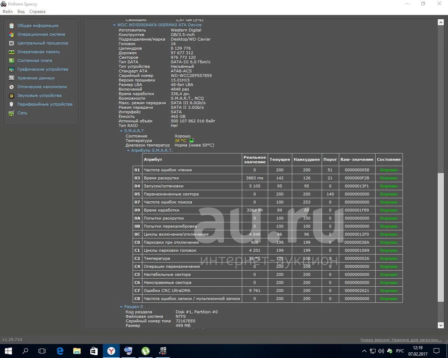Screen dimensions: 448x358
Task: Open the Файл menu
Action: point(7,12)
